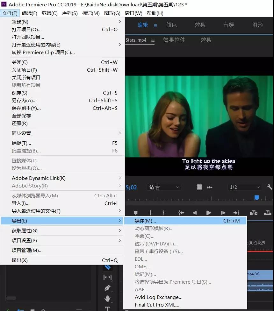Choose 保存(S) from the File menu
This screenshot has height=311, width=274.
pos(62,93)
